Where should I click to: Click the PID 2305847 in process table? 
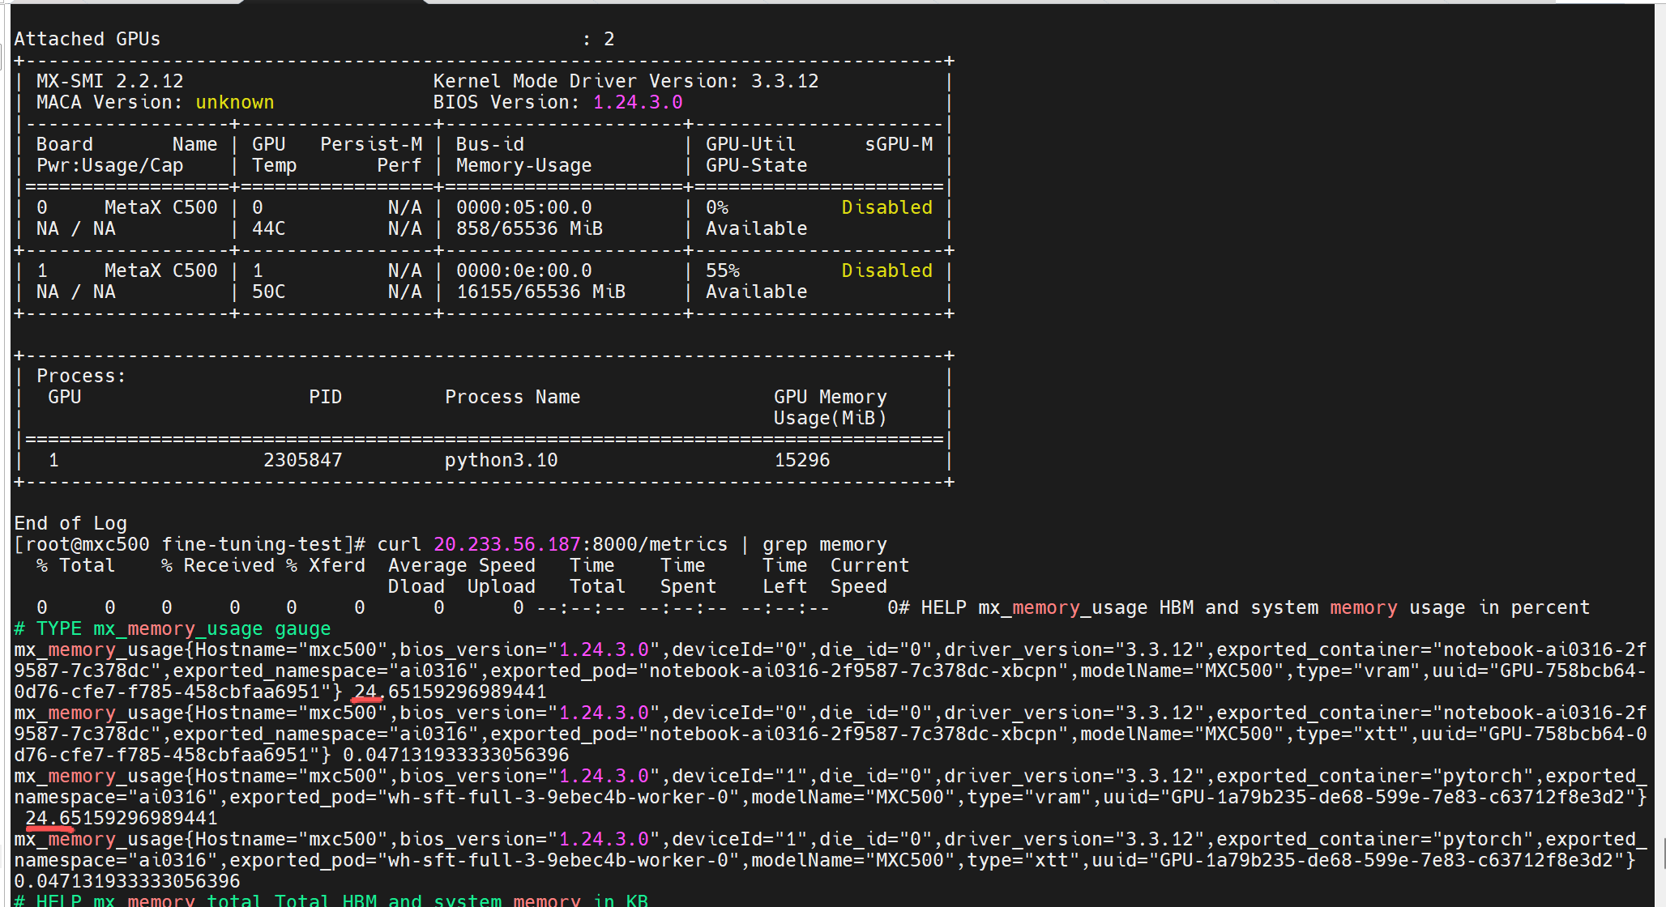click(x=302, y=460)
